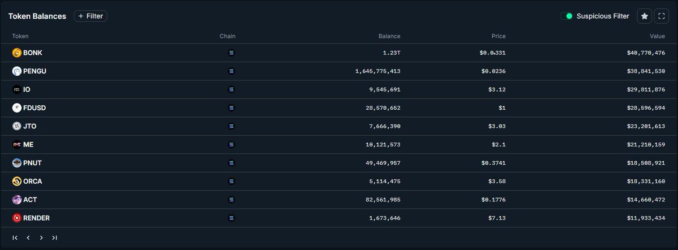The width and height of the screenshot is (678, 250).
Task: Select the JTO value $23,201,613
Action: (x=646, y=126)
